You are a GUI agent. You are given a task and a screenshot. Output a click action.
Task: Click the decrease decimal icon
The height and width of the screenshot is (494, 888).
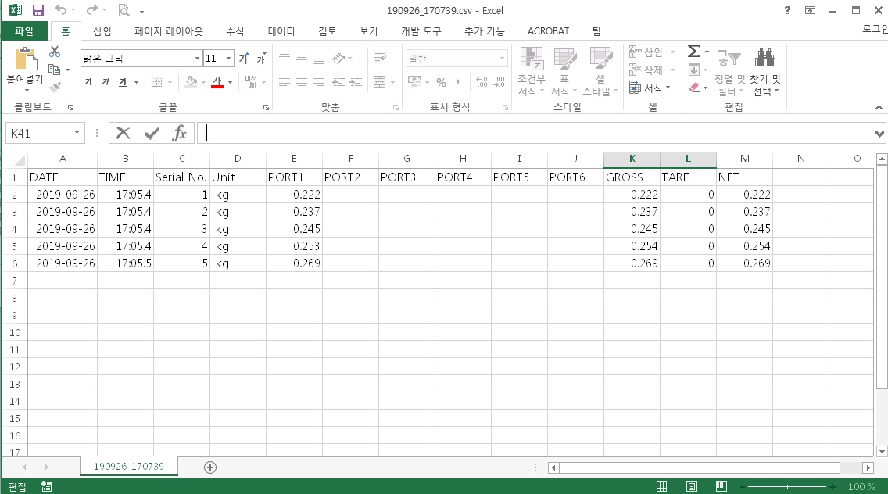(499, 83)
